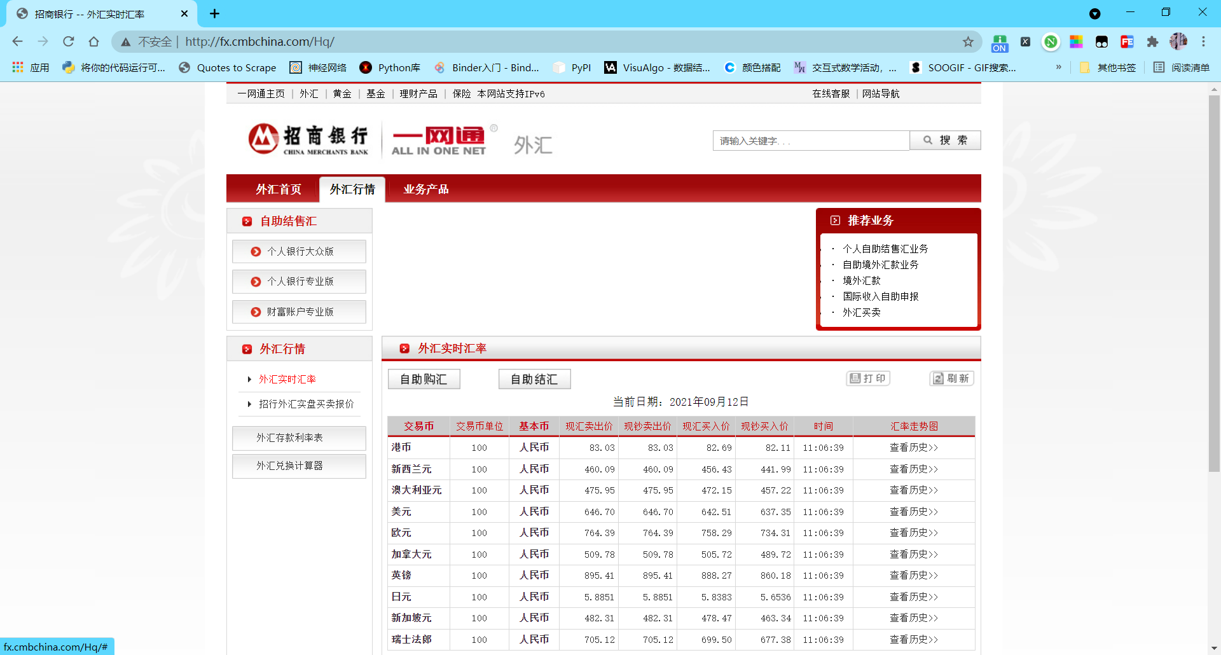Image resolution: width=1221 pixels, height=655 pixels.
Task: Click the 外汇存款利率表 button
Action: (x=299, y=438)
